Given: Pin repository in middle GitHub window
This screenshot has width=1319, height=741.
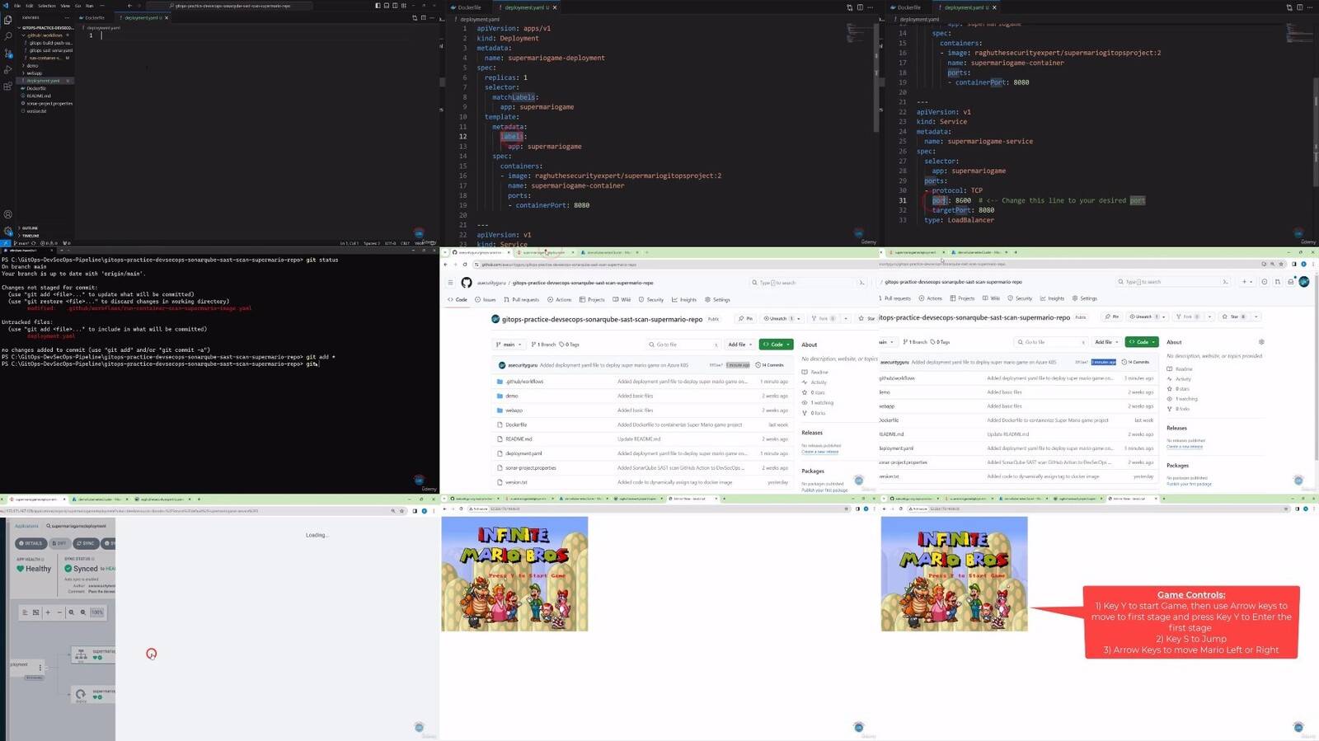Looking at the screenshot, I should pyautogui.click(x=745, y=318).
